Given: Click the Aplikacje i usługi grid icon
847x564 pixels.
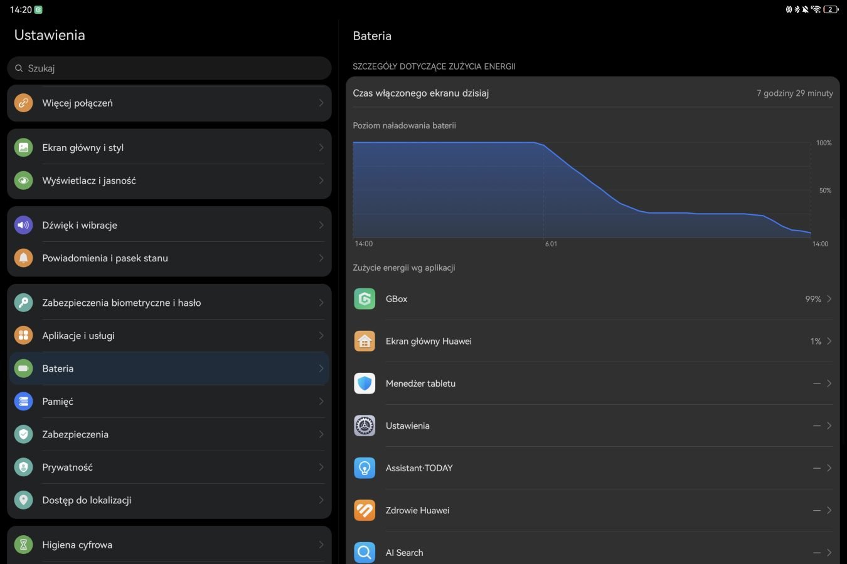Looking at the screenshot, I should click(x=23, y=335).
